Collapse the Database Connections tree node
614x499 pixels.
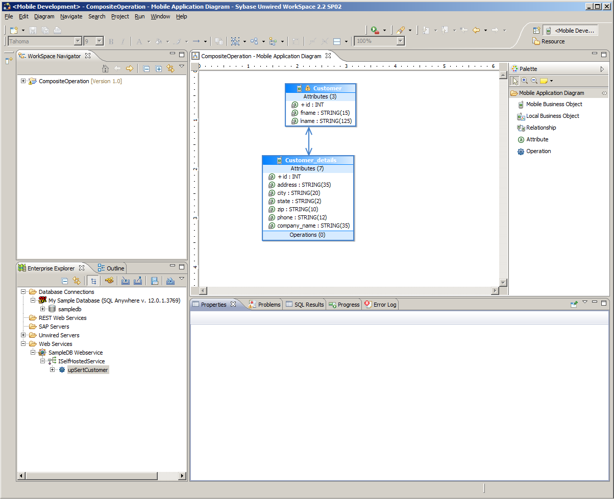pos(23,291)
